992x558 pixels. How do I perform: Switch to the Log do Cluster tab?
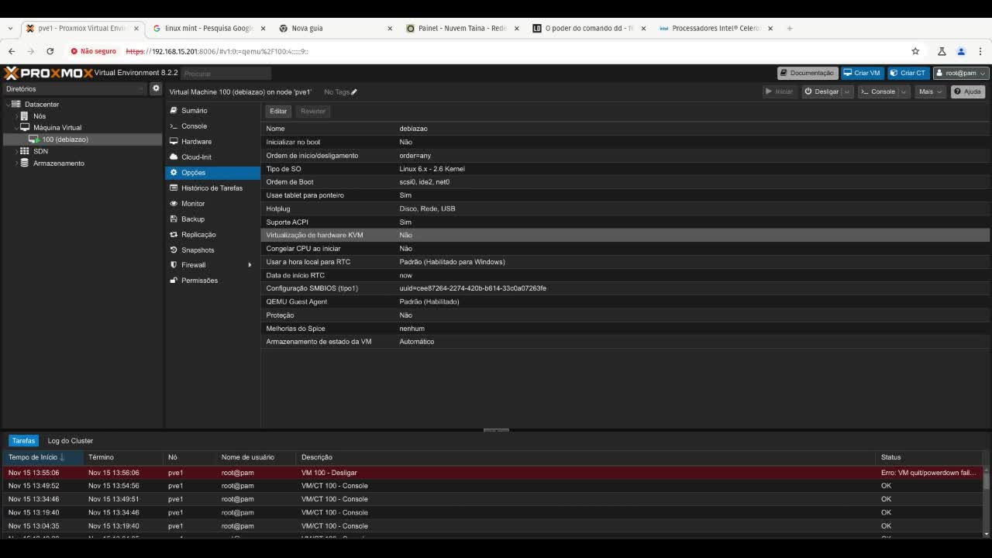click(x=70, y=441)
